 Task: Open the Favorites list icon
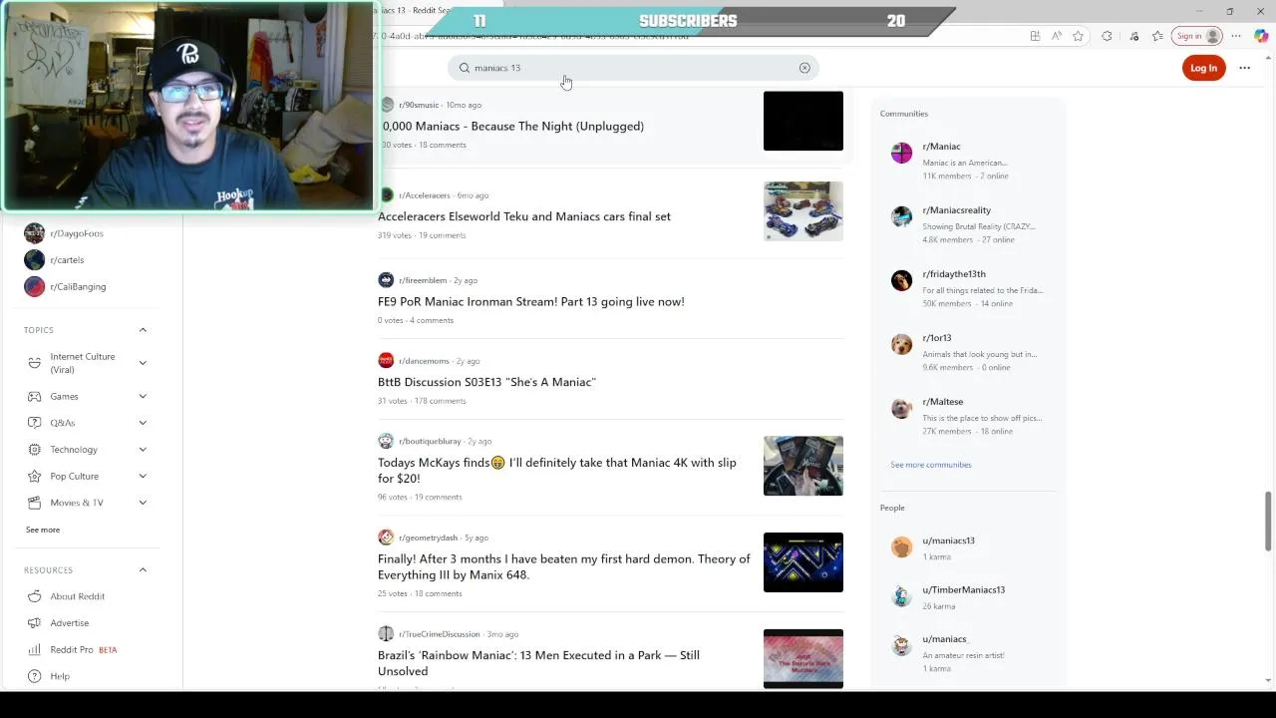pyautogui.click(x=1157, y=36)
